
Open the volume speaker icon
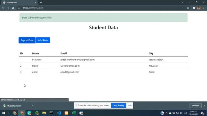pyautogui.click(x=181, y=113)
